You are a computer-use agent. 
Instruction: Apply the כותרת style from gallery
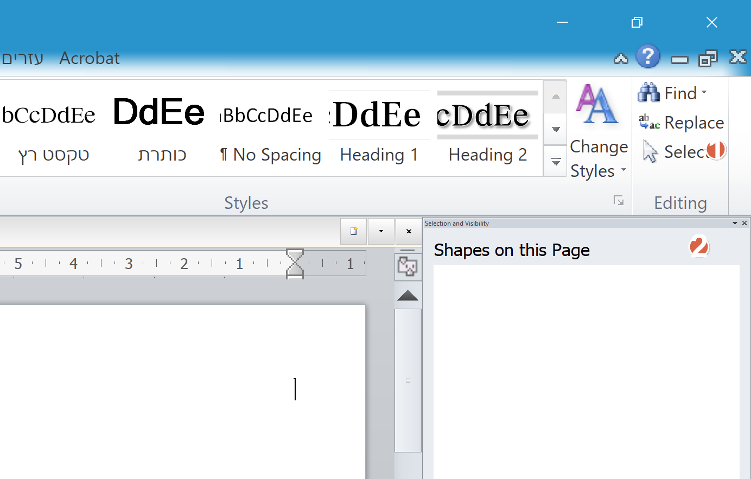pos(161,129)
